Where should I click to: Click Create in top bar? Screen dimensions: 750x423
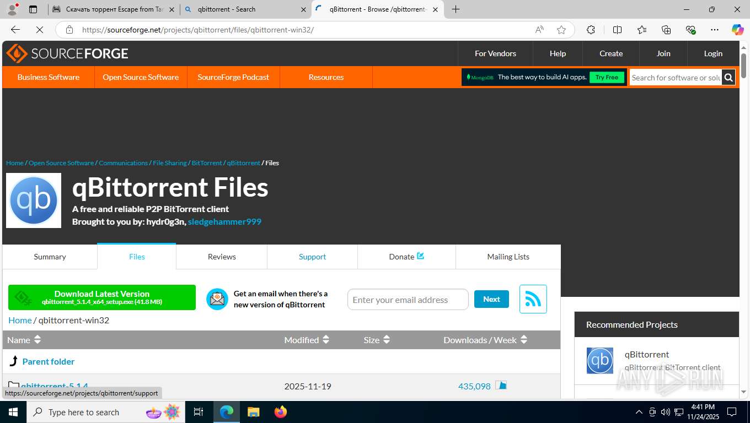611,53
